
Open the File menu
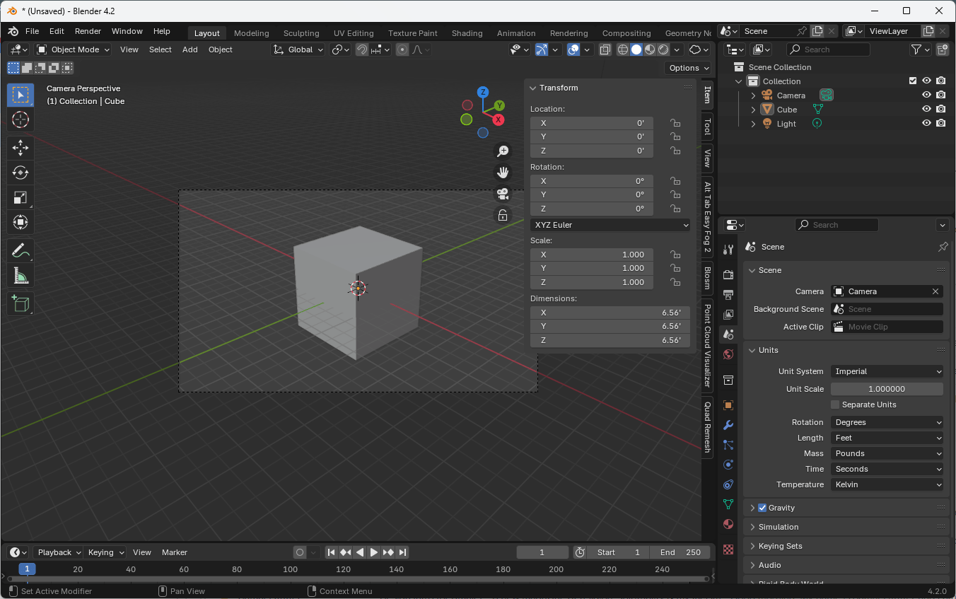coord(33,31)
